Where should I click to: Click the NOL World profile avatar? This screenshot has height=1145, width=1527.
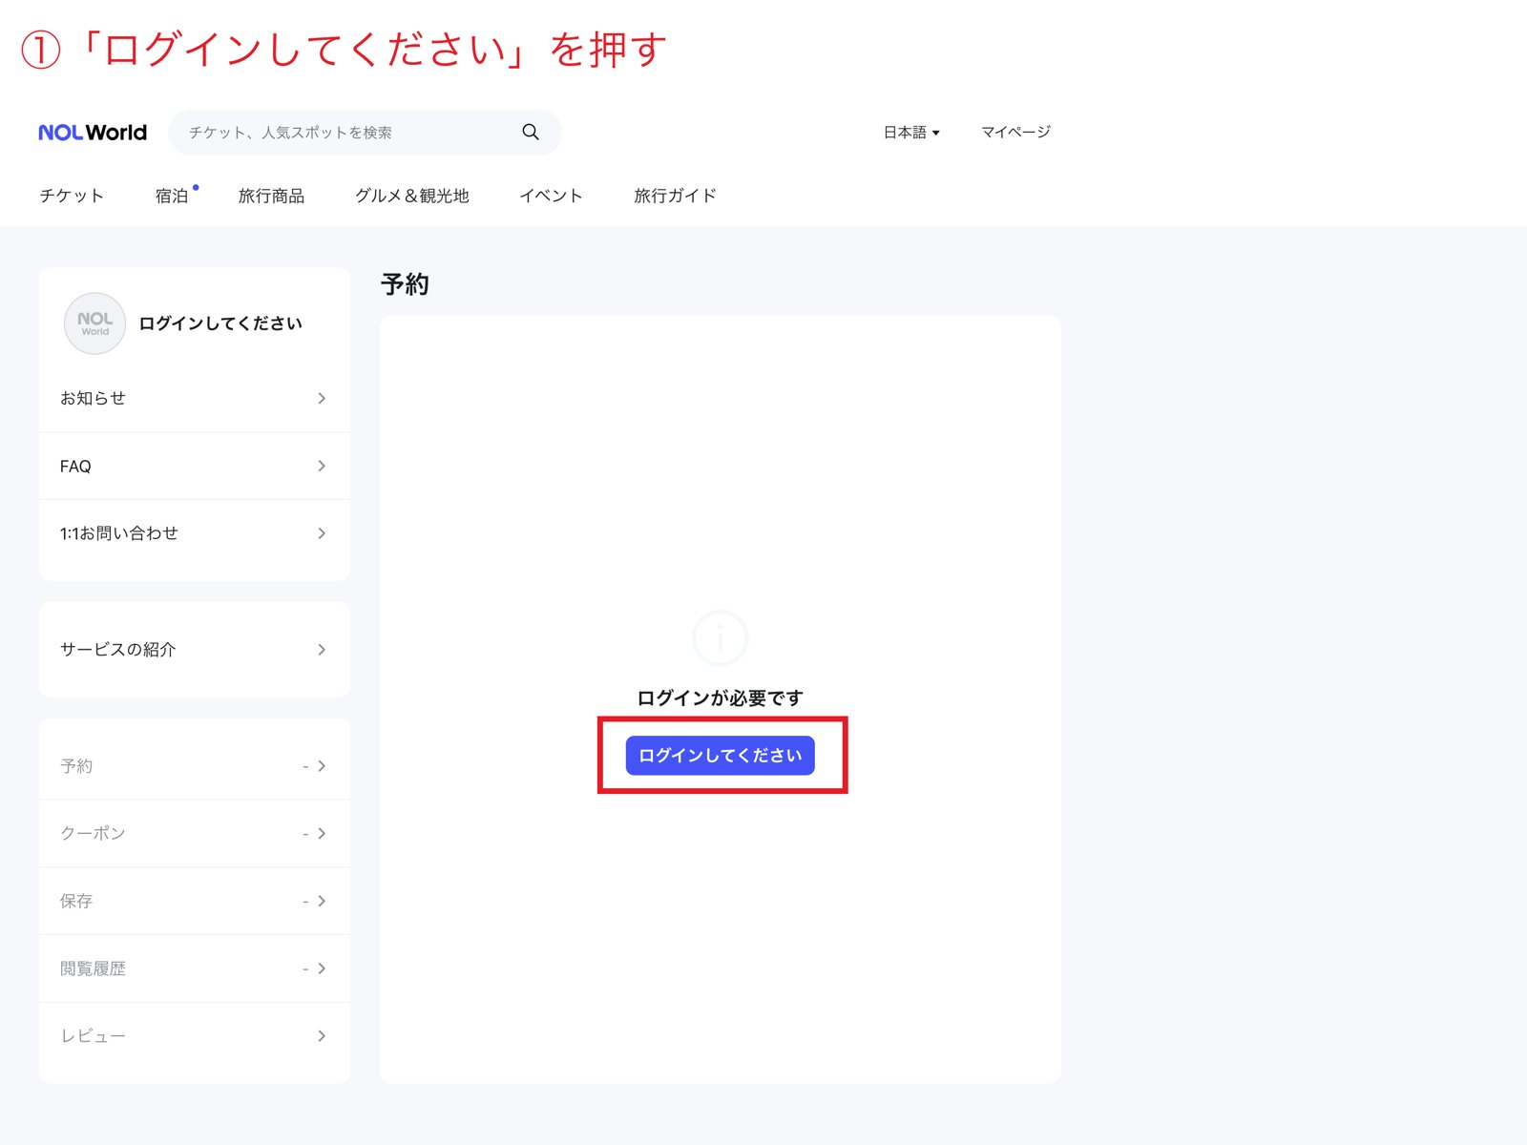(94, 323)
